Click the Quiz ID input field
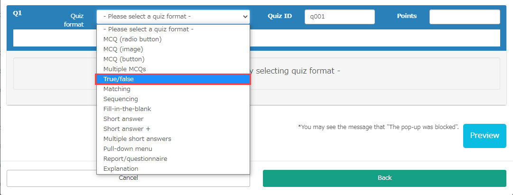Viewport: 513px width, 195px height. point(339,17)
